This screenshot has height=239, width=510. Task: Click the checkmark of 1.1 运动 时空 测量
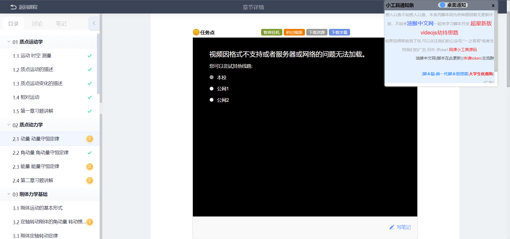(x=90, y=56)
